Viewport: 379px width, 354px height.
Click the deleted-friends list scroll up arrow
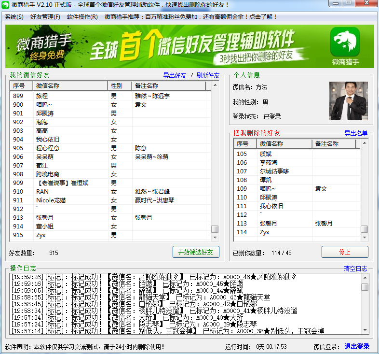(x=365, y=143)
